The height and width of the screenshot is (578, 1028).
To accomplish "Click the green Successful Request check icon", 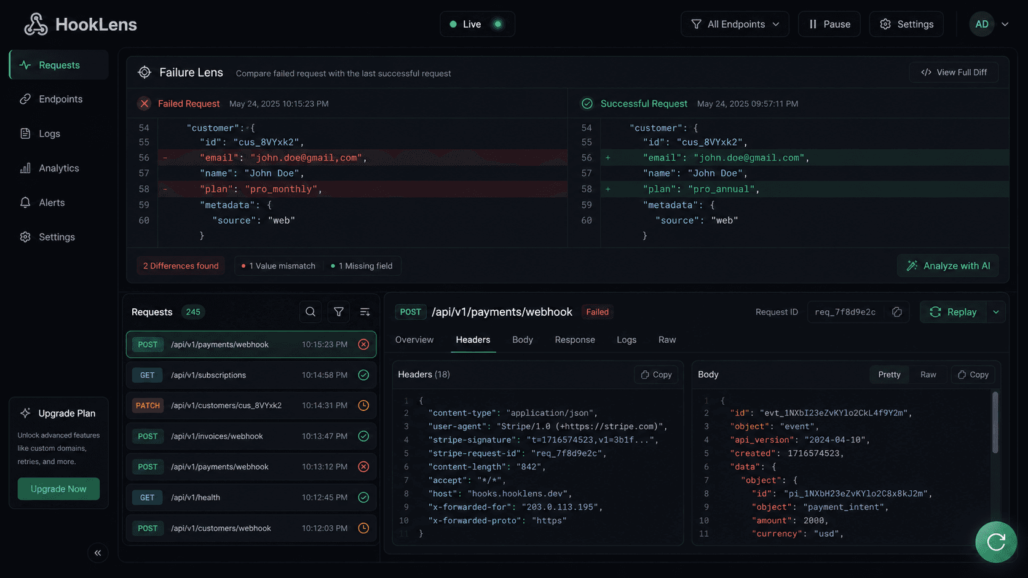I will pos(587,104).
